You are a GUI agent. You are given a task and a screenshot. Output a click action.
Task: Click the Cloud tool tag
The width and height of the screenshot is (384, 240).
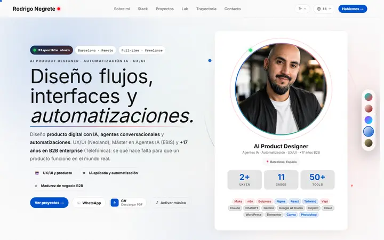click(x=328, y=208)
